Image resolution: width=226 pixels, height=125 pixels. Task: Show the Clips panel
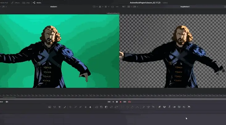(27, 2)
